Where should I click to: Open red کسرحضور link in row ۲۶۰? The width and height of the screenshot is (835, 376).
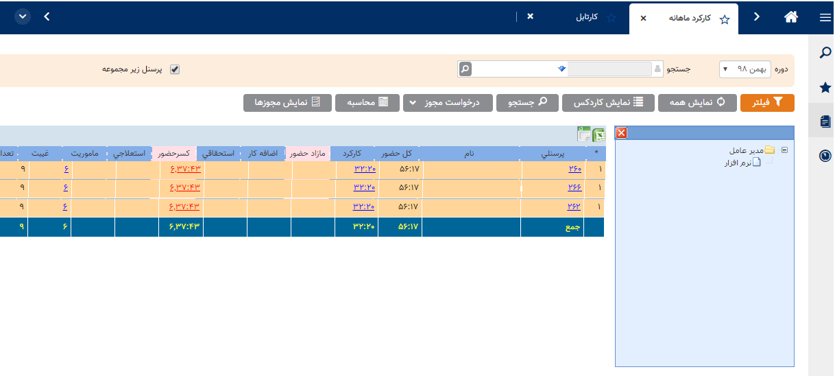(x=184, y=169)
